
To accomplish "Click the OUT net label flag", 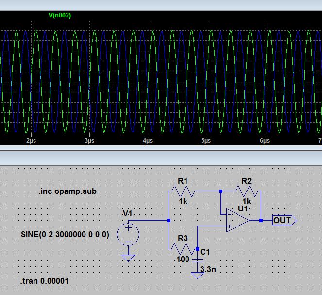I will pyautogui.click(x=285, y=221).
